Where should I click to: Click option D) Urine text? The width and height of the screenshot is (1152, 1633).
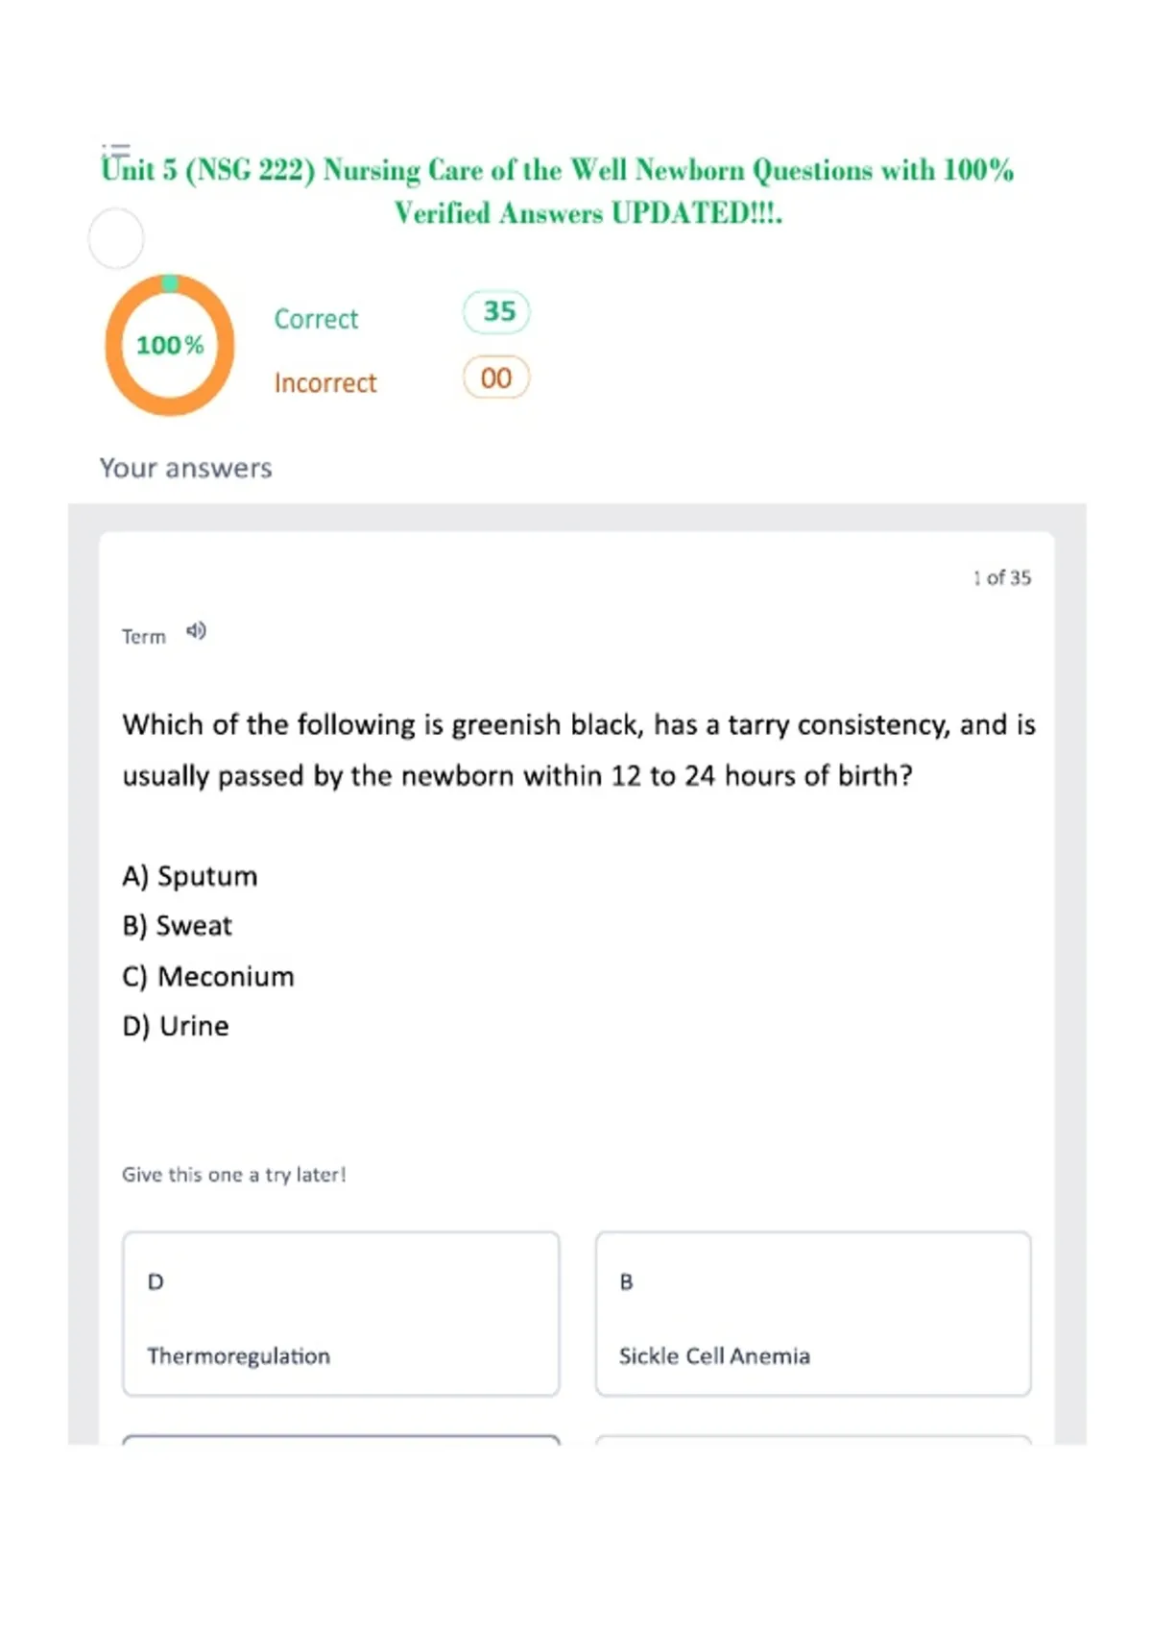tap(176, 1026)
